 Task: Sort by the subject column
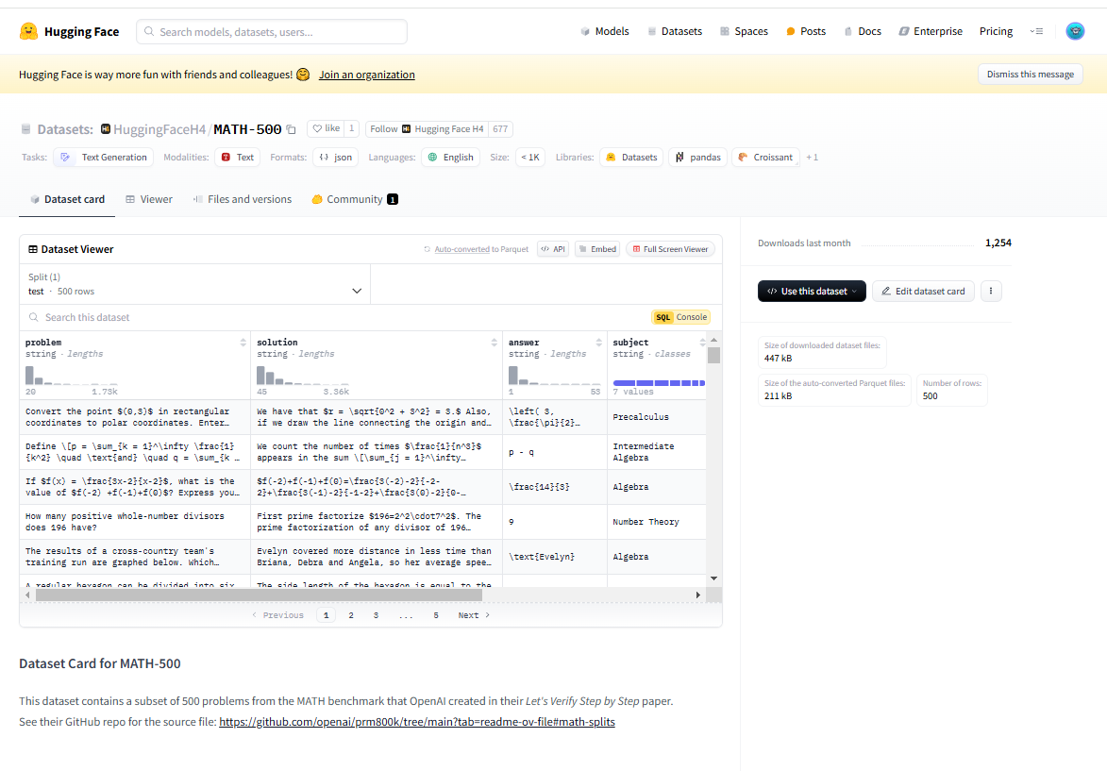pos(702,343)
